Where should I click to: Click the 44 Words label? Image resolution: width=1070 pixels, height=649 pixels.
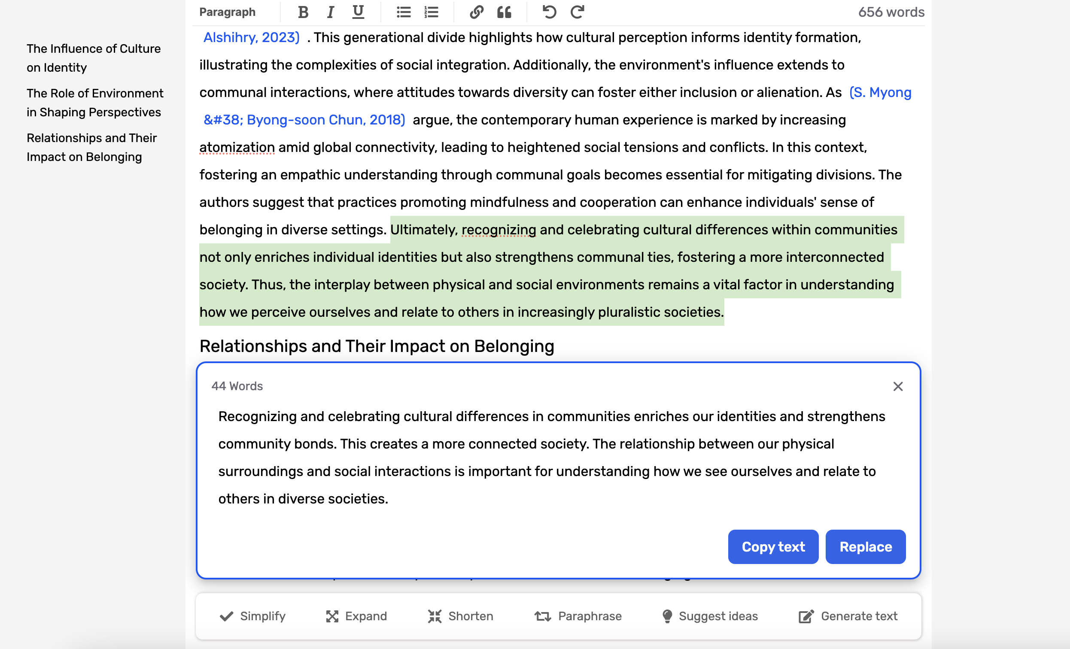pyautogui.click(x=237, y=386)
